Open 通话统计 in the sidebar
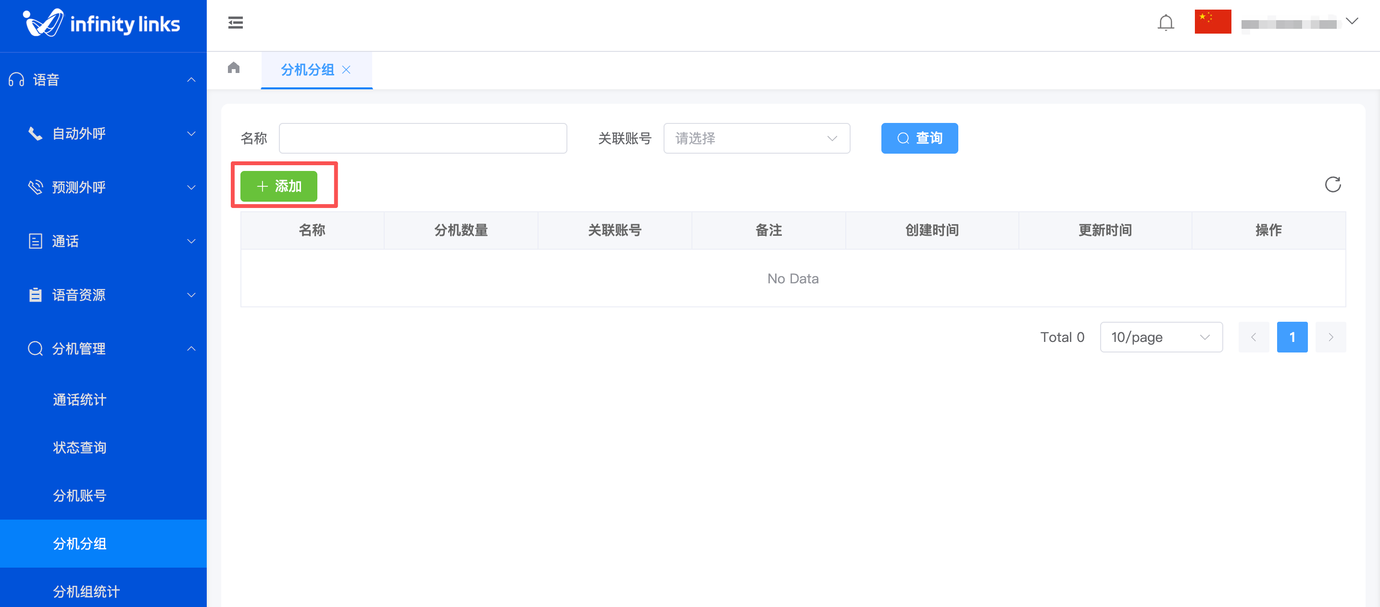1380x607 pixels. (79, 400)
